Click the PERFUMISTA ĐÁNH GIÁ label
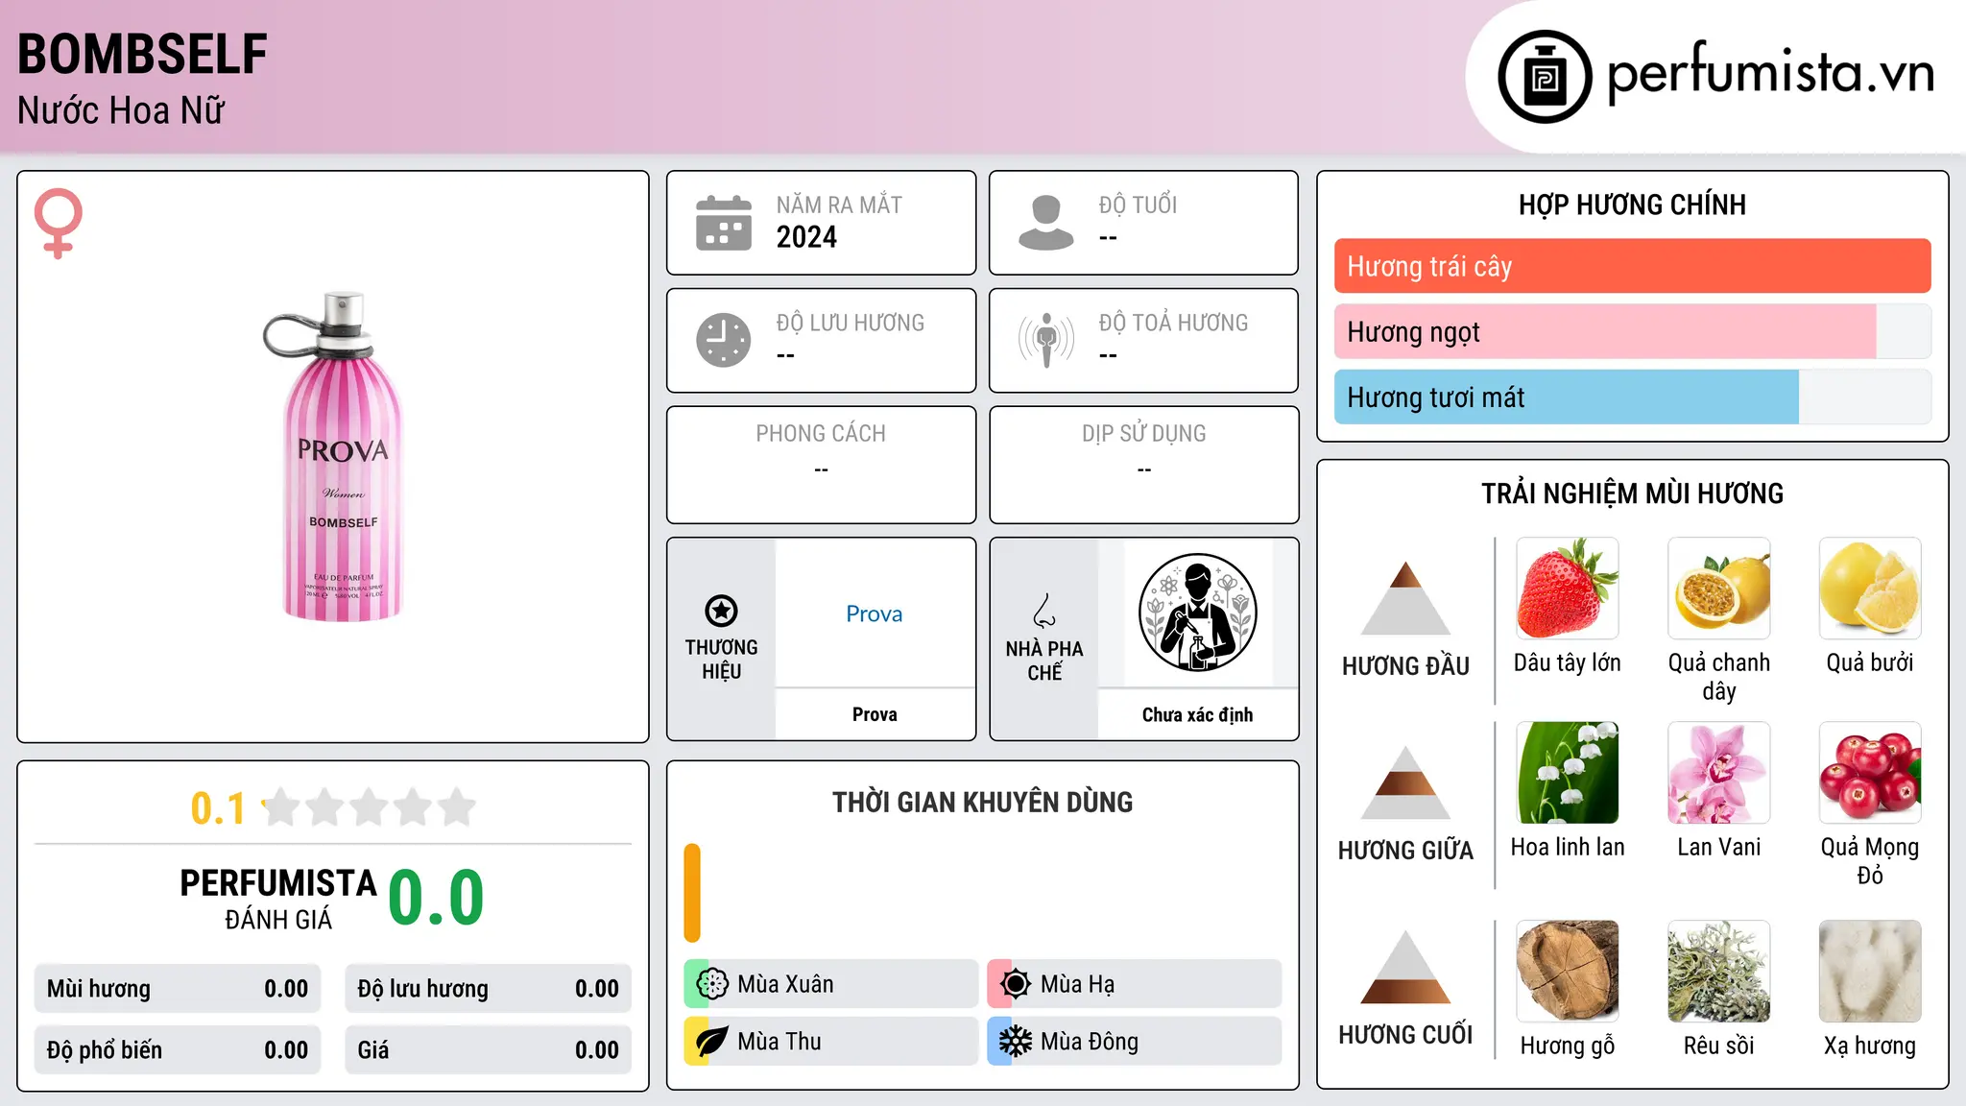 pyautogui.click(x=278, y=899)
